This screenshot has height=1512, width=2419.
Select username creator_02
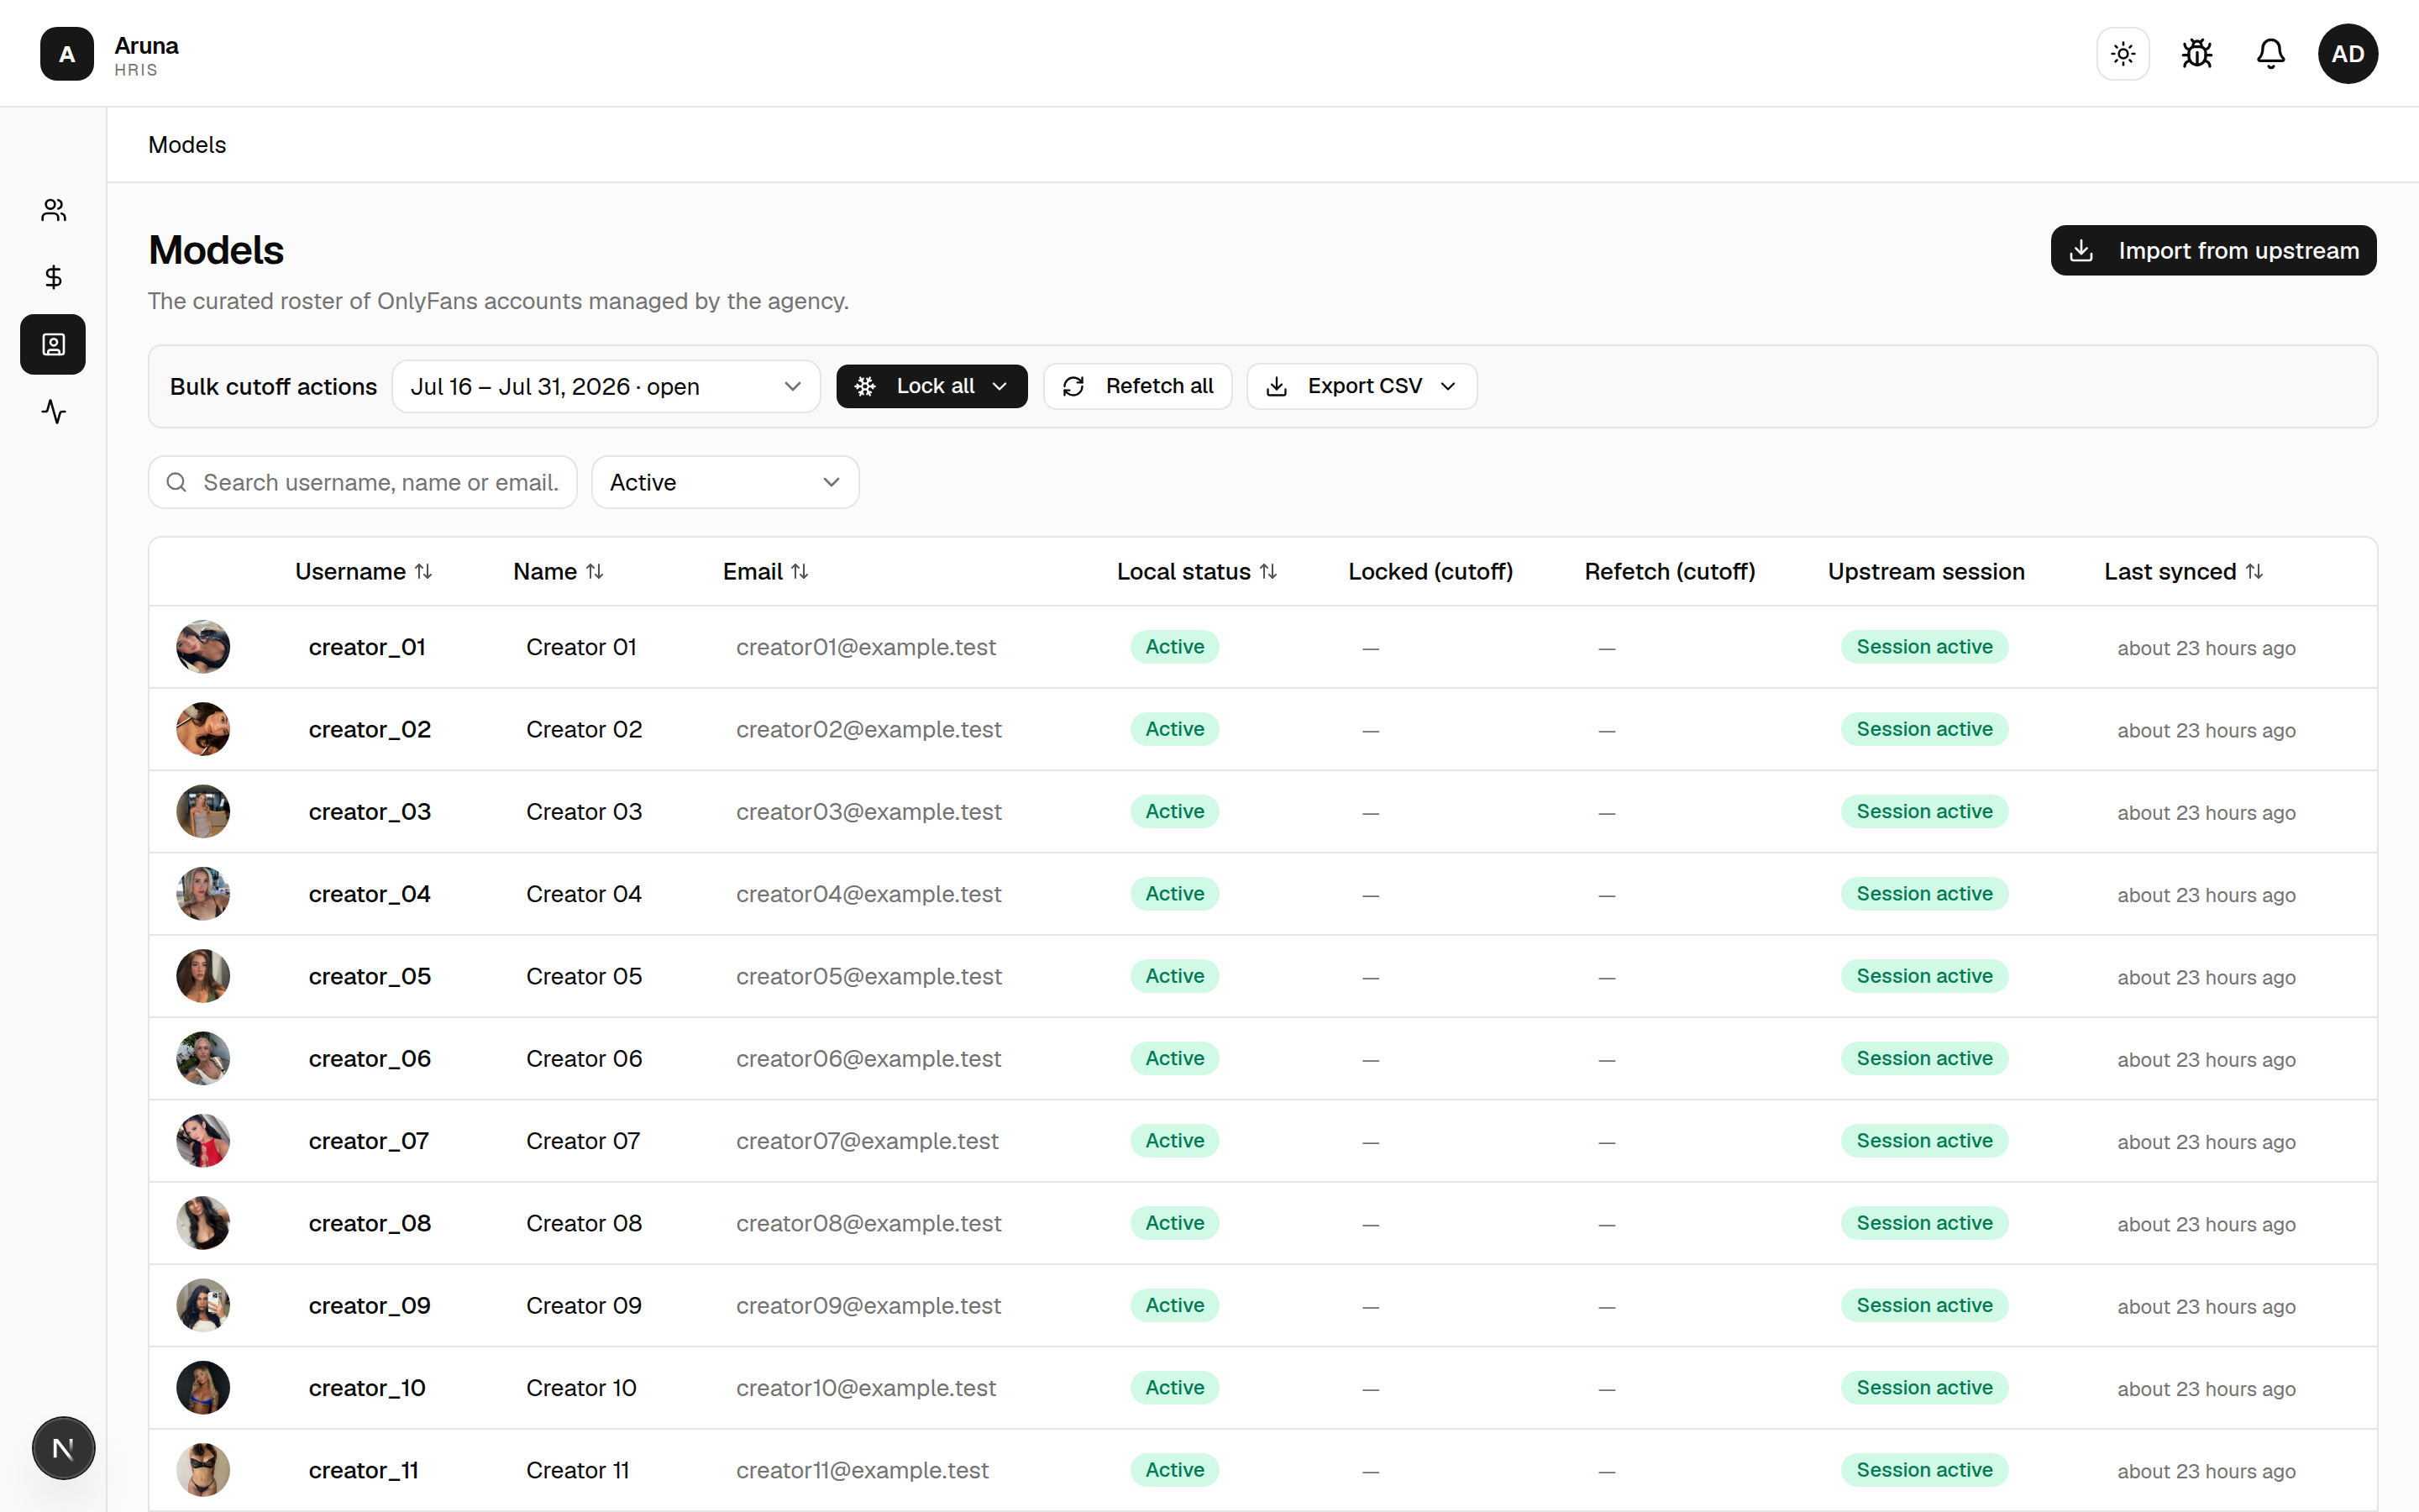[x=370, y=729]
